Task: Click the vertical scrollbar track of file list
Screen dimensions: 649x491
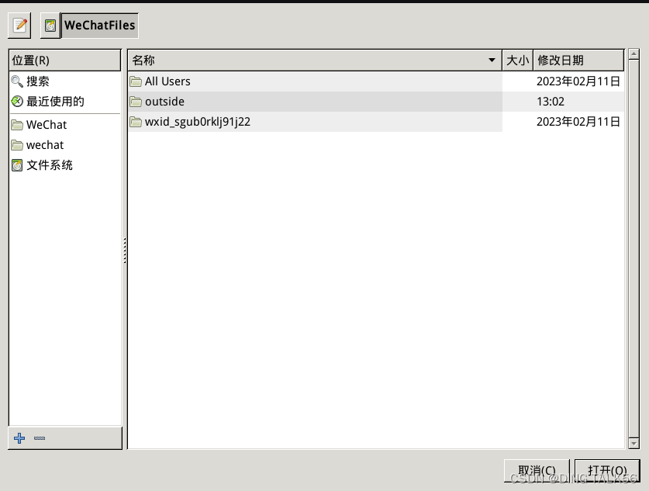Action: click(x=633, y=248)
